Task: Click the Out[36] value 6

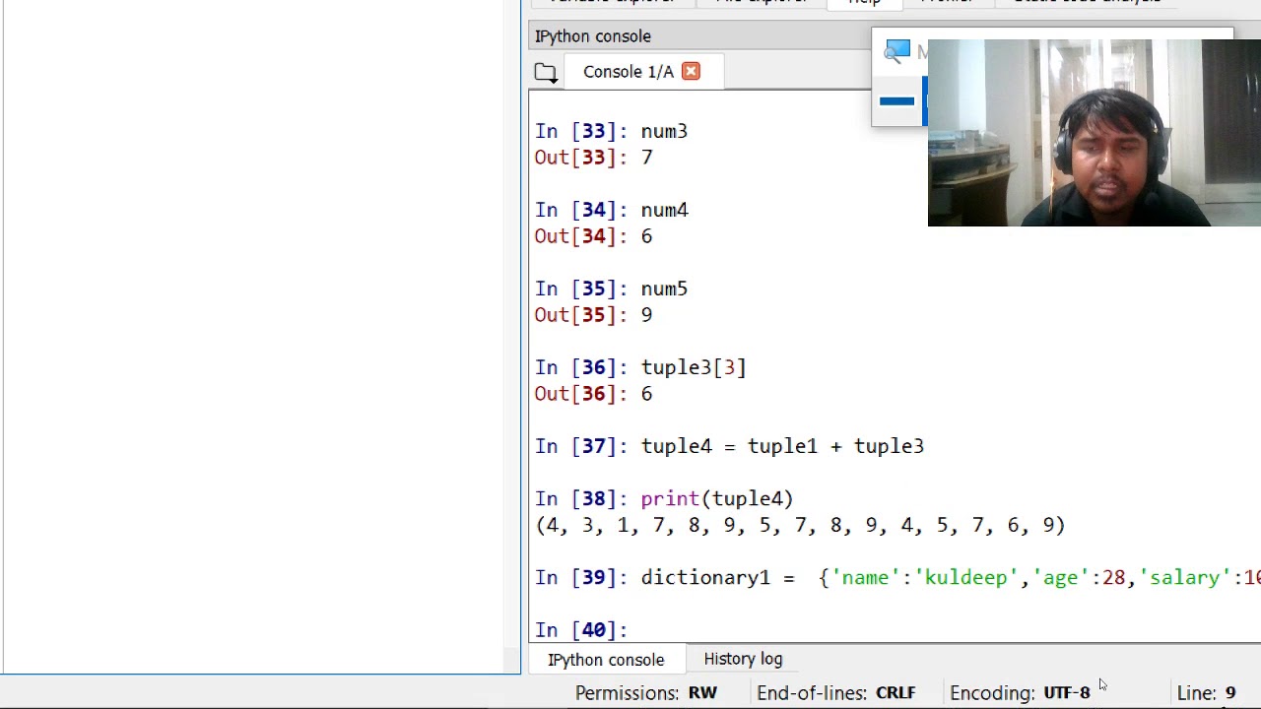Action: point(646,394)
